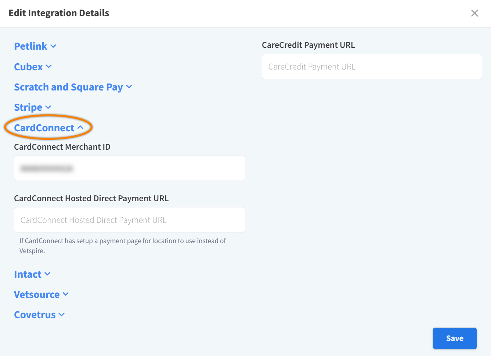Click into the CareCredit Payment URL field
Viewport: 491px width, 356px height.
pyautogui.click(x=372, y=67)
